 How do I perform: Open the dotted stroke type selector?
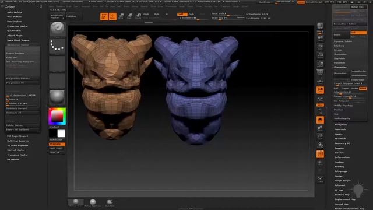(57, 46)
